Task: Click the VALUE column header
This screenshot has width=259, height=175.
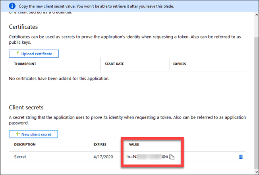Action: [x=133, y=145]
